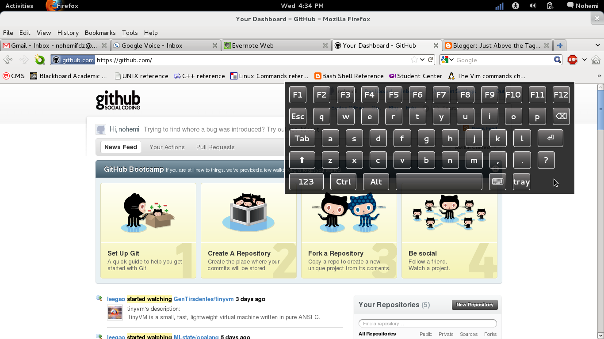This screenshot has height=339, width=604.
Task: Click the backspace key on virtual keyboard
Action: (x=561, y=116)
